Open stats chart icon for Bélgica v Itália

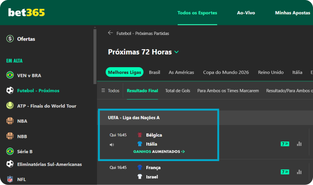pyautogui.click(x=299, y=144)
